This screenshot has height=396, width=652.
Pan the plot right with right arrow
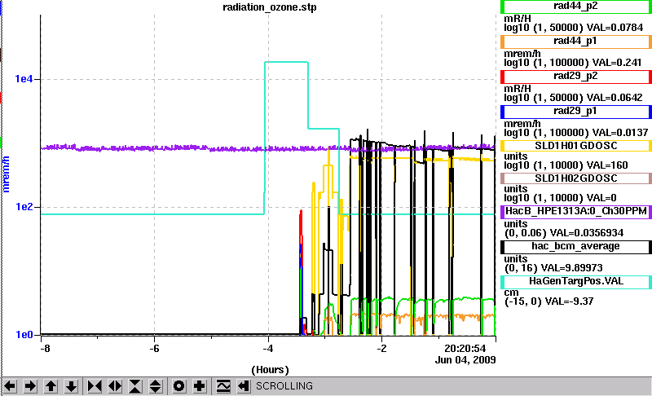click(30, 386)
